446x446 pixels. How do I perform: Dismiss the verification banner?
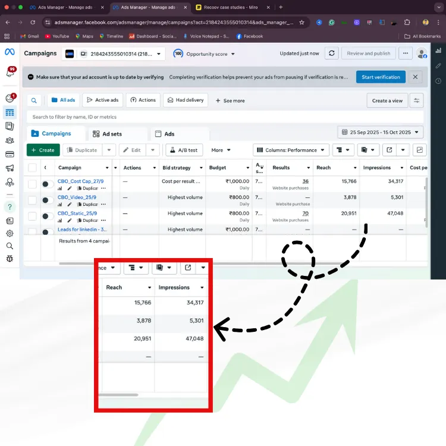click(415, 77)
